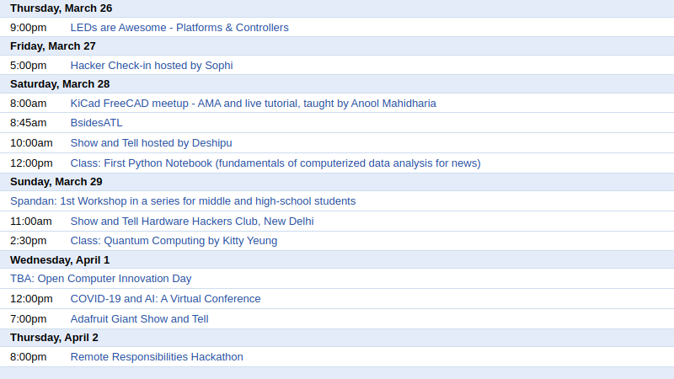The image size is (674, 379).
Task: Select the Wednesday, April 1 date header
Action: (60, 260)
